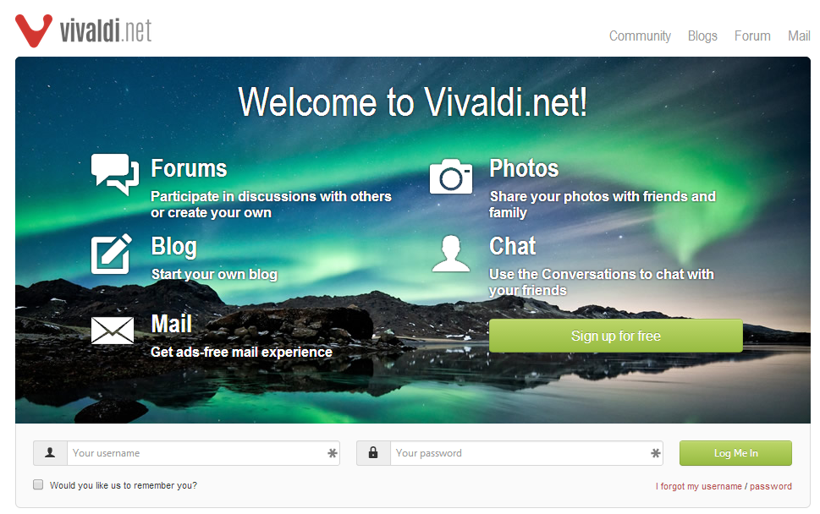Click the Chat person silhouette icon
Image resolution: width=820 pixels, height=514 pixels.
click(x=451, y=254)
